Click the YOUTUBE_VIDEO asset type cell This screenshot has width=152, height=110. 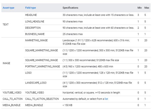12,93
